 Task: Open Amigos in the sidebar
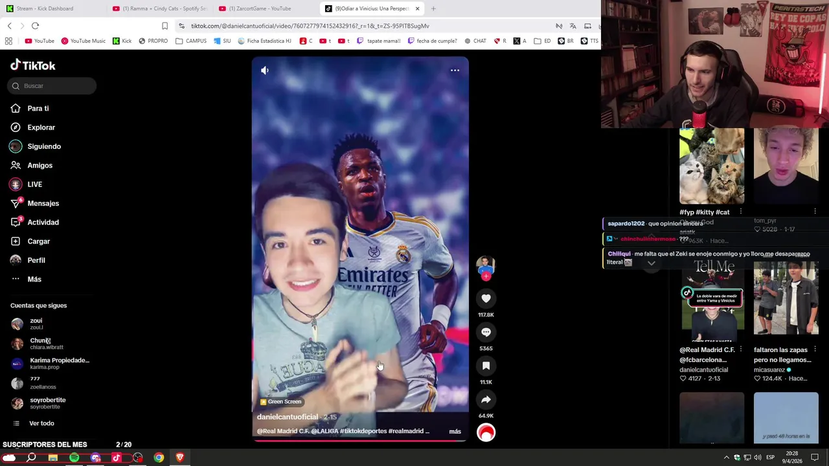(40, 166)
